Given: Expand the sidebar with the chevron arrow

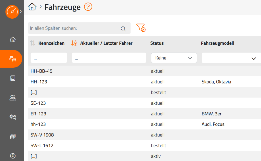Looking at the screenshot, I should coord(21,12).
